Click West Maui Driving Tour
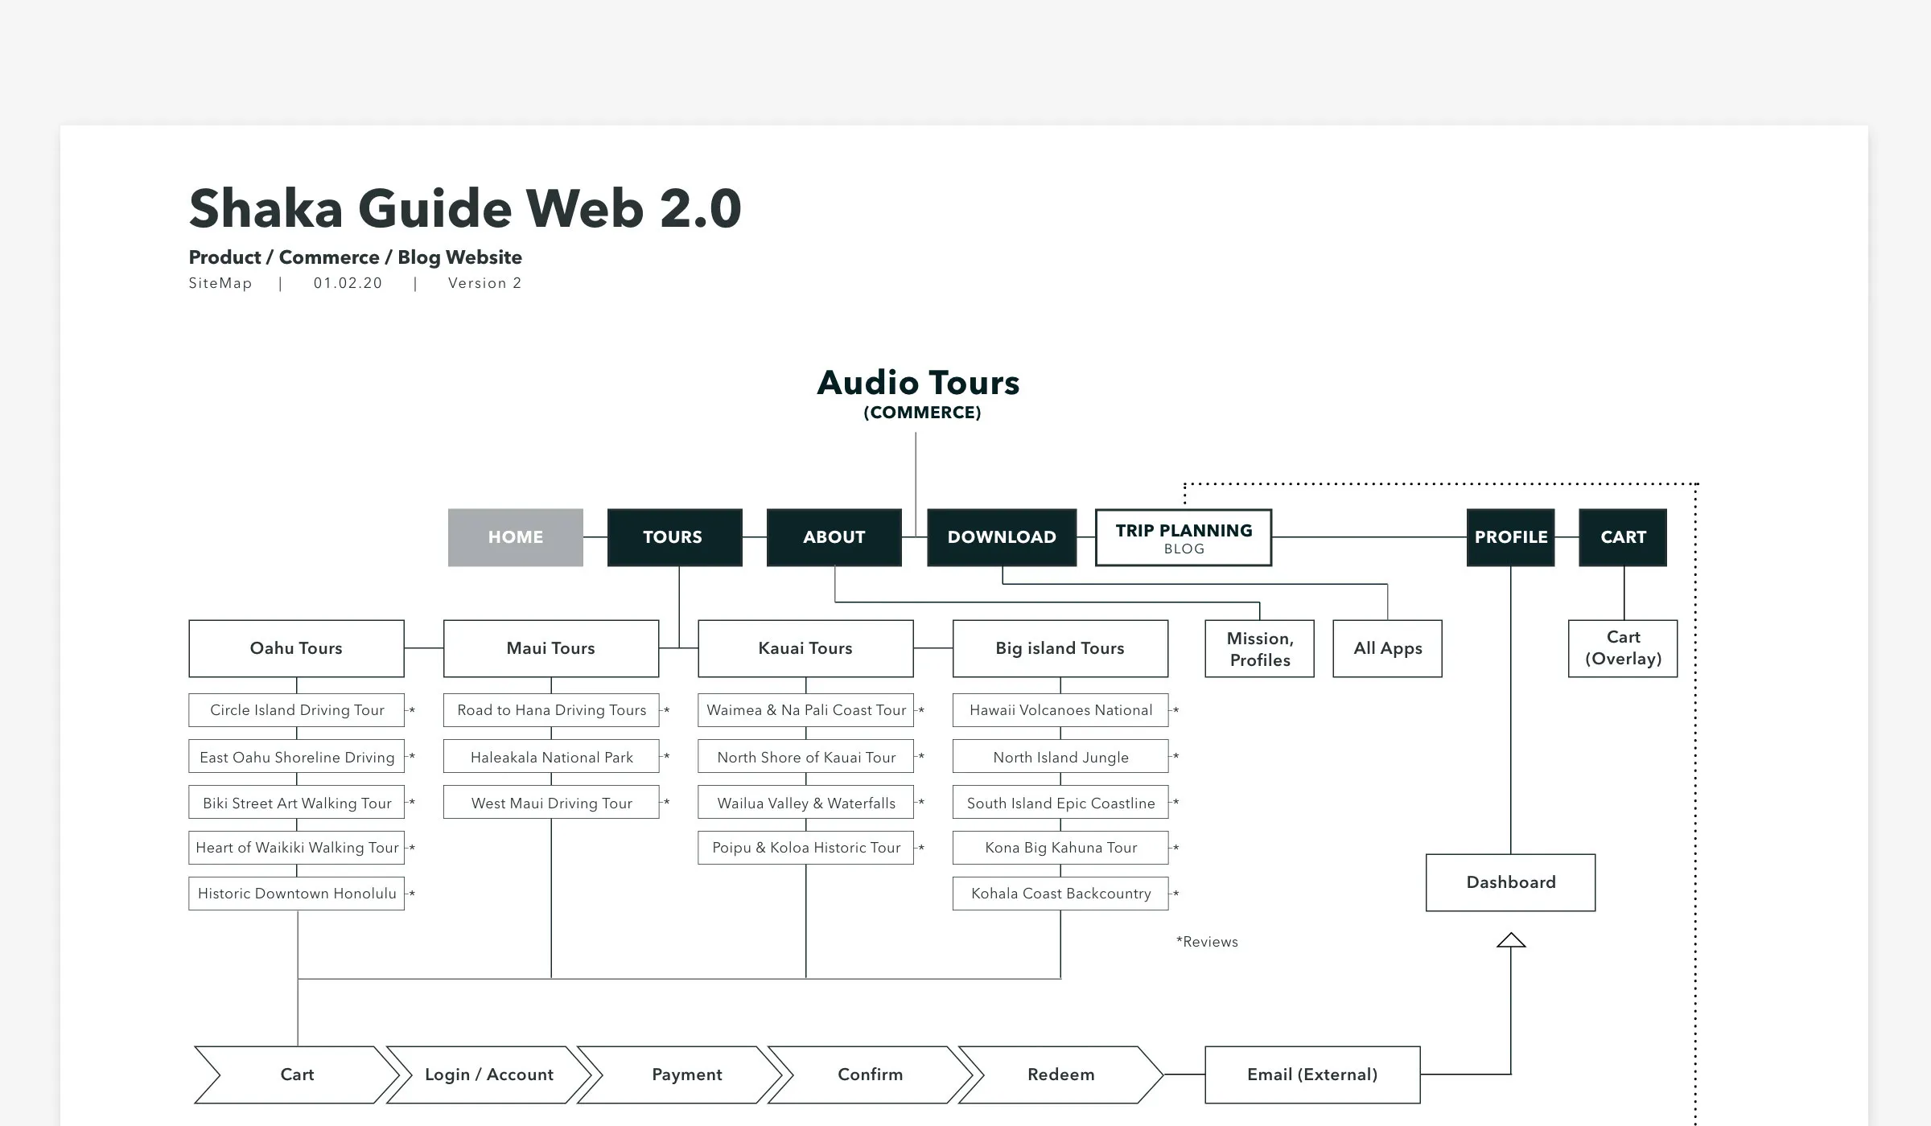 pyautogui.click(x=551, y=803)
